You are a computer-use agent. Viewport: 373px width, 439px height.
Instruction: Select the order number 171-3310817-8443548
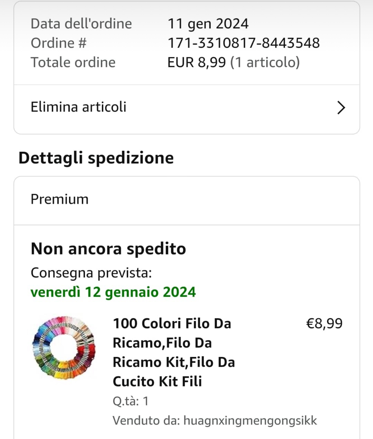243,43
